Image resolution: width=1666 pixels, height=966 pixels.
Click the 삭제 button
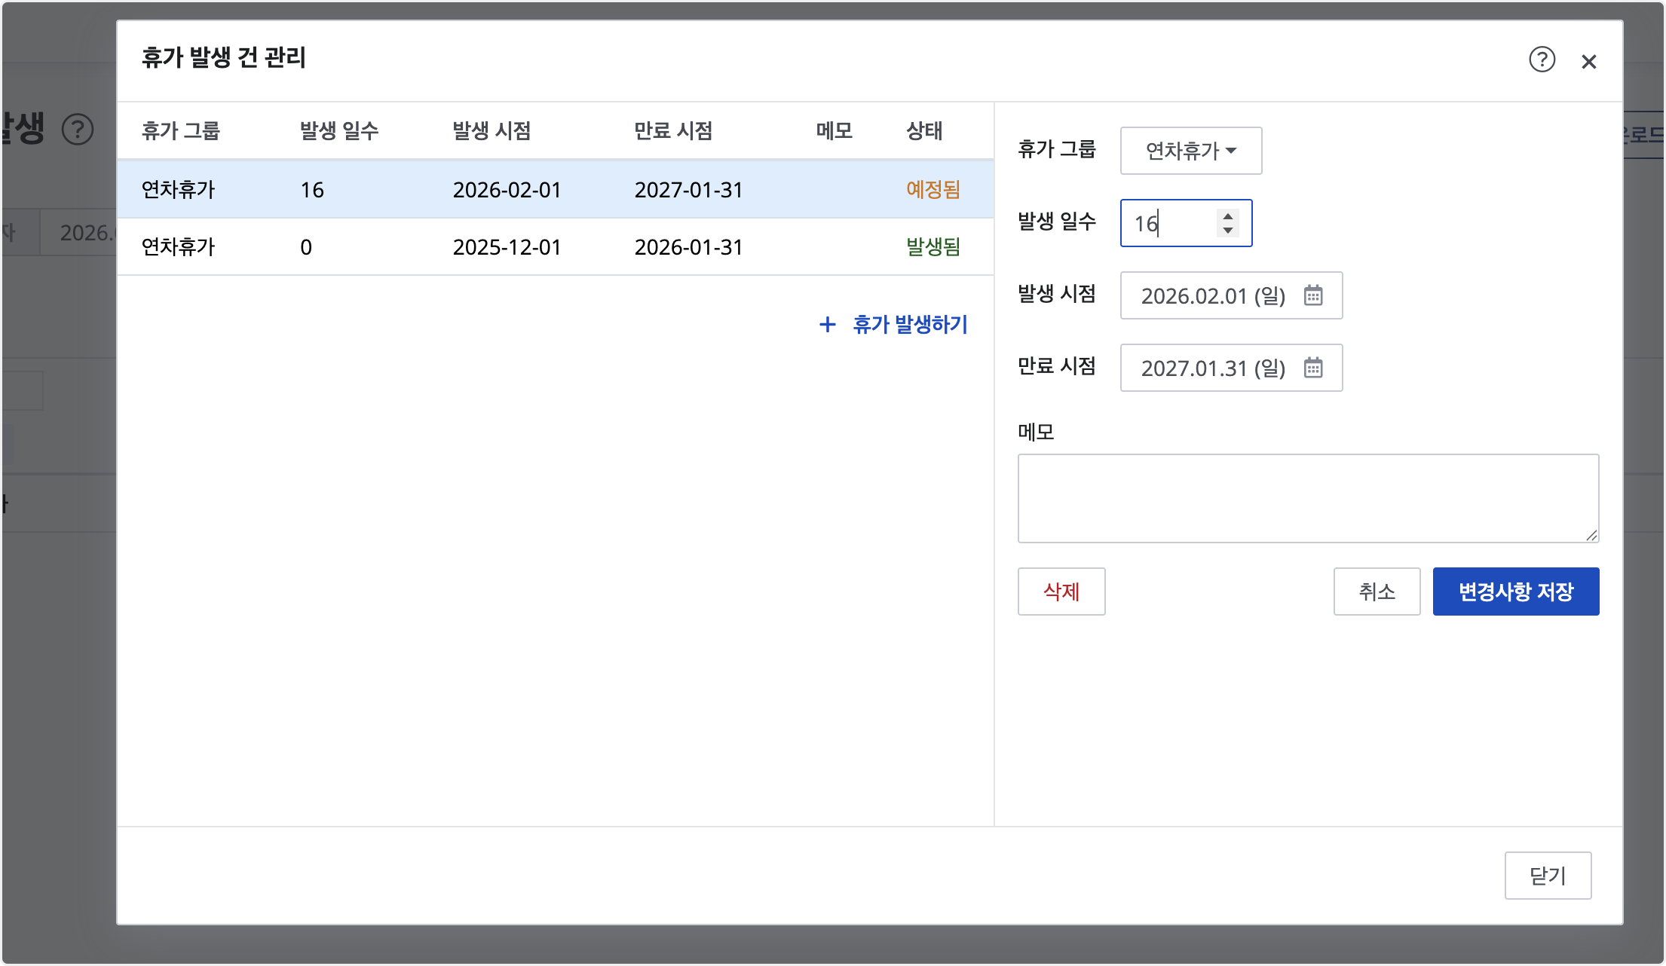1061,592
